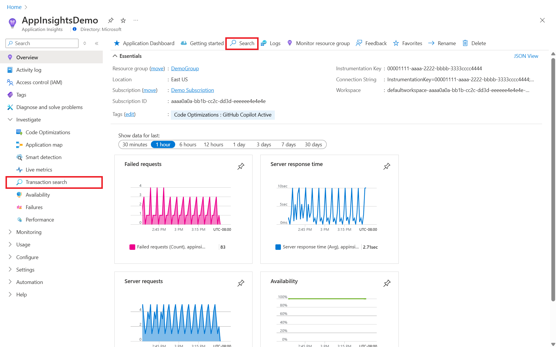The height and width of the screenshot is (347, 556).
Task: Click the Delete trash icon
Action: pyautogui.click(x=465, y=43)
